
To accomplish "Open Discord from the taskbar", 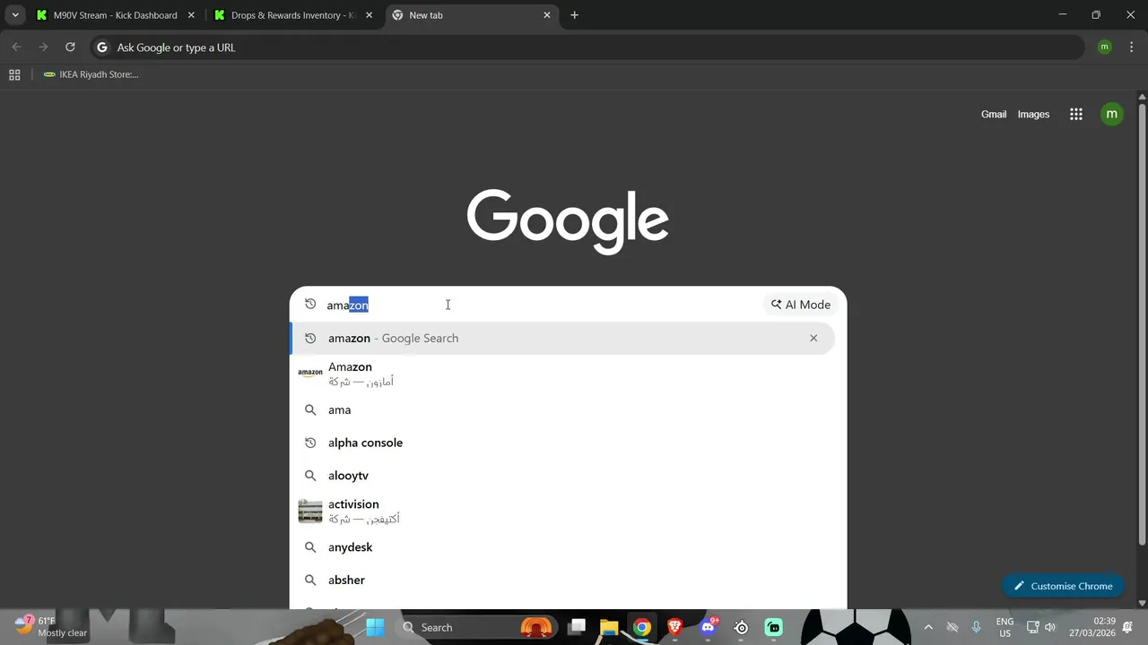I will (x=709, y=627).
